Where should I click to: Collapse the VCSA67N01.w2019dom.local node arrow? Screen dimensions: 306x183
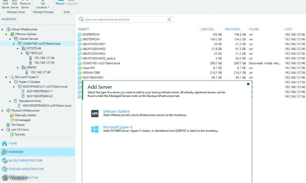tap(14, 44)
